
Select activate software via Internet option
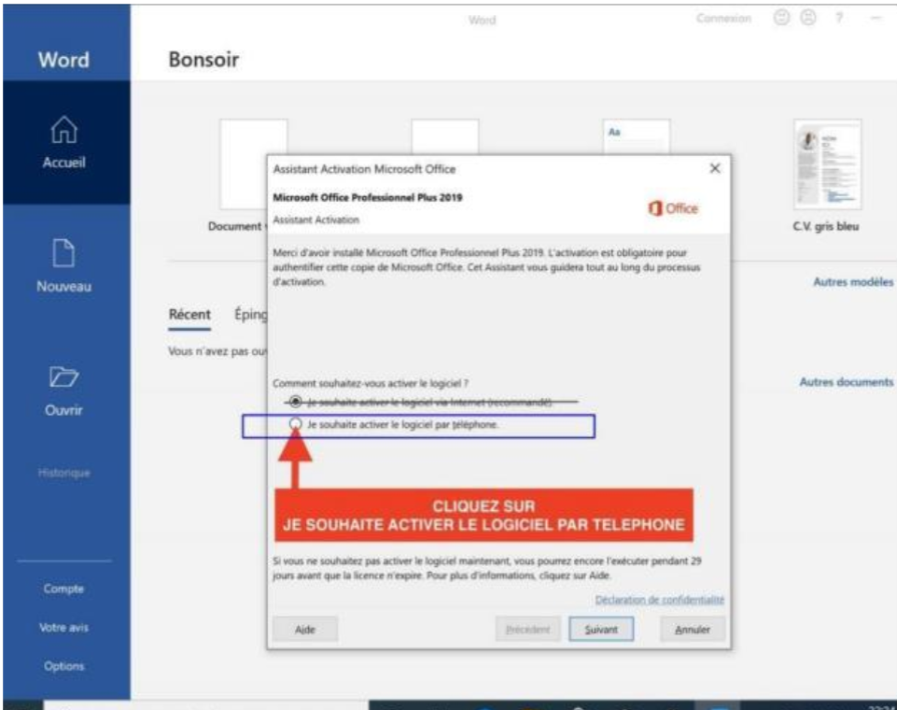pos(295,402)
